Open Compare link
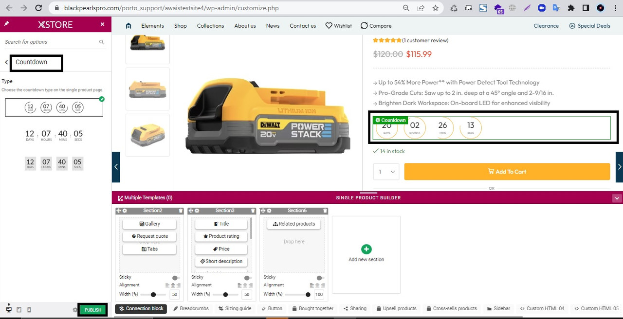Image resolution: width=623 pixels, height=319 pixels. click(x=376, y=26)
